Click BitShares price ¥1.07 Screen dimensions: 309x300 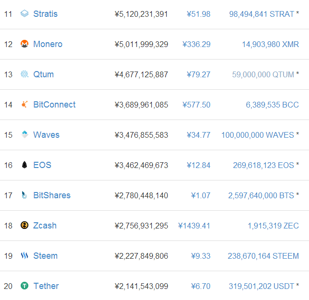click(x=200, y=196)
